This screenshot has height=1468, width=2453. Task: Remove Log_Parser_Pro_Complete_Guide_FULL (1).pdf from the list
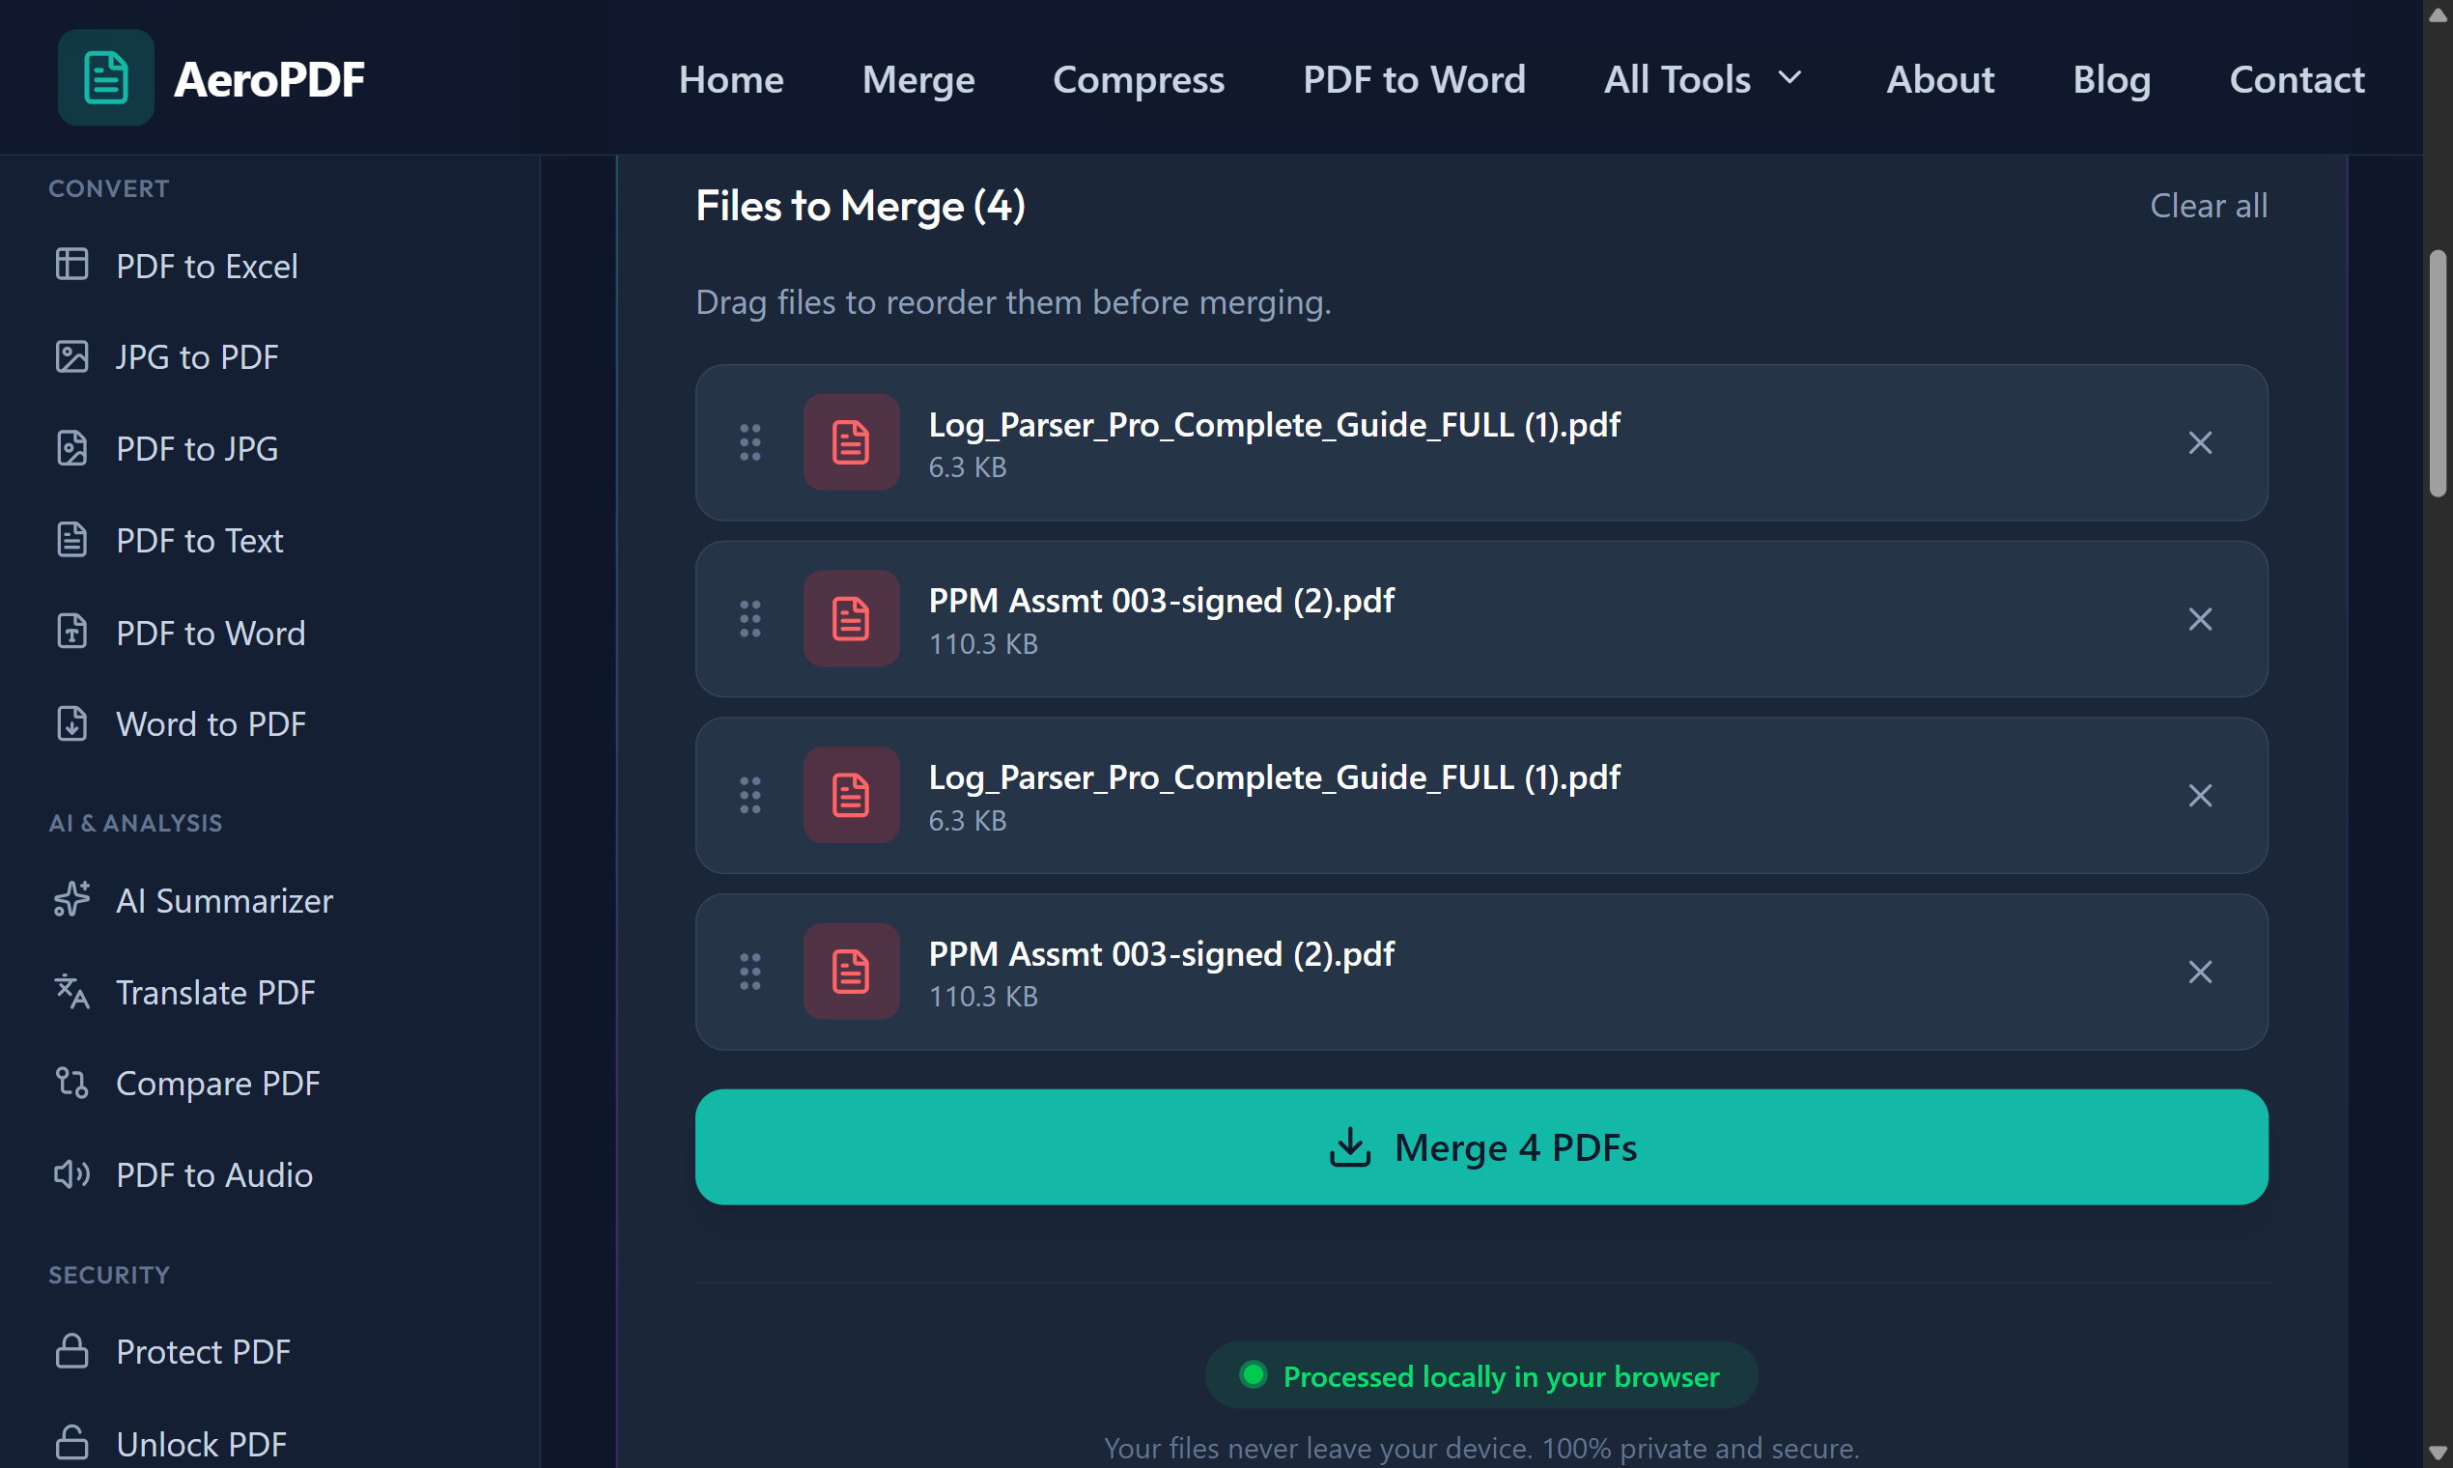(x=2200, y=443)
